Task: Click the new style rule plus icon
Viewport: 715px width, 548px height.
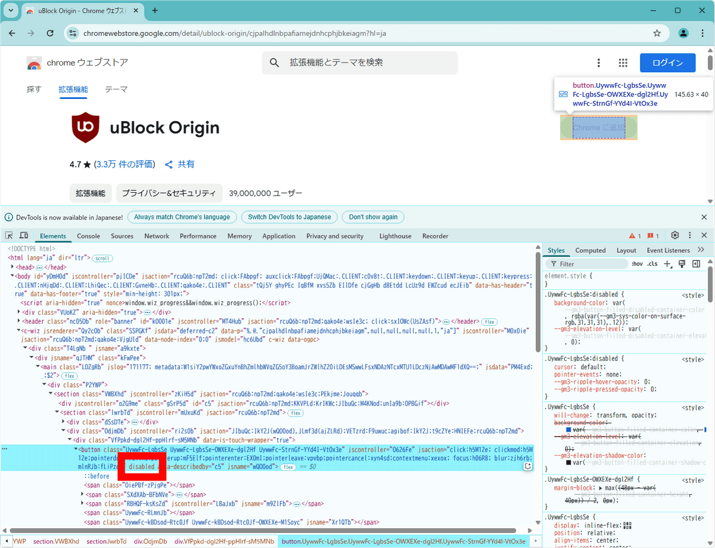Action: click(x=667, y=264)
